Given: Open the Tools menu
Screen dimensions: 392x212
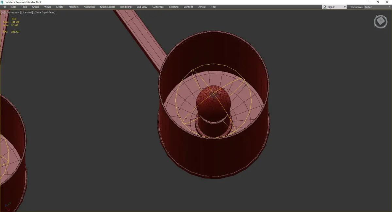Looking at the screenshot, I should click(x=24, y=7).
